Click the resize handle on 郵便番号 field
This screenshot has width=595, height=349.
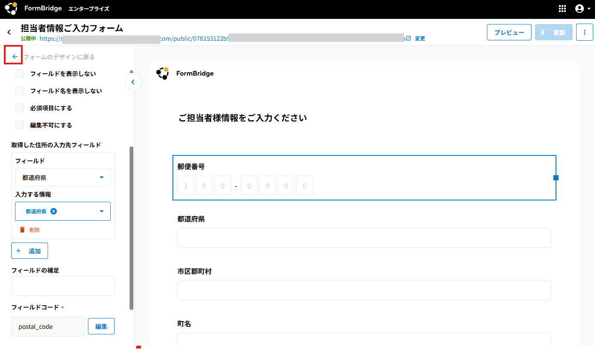556,178
